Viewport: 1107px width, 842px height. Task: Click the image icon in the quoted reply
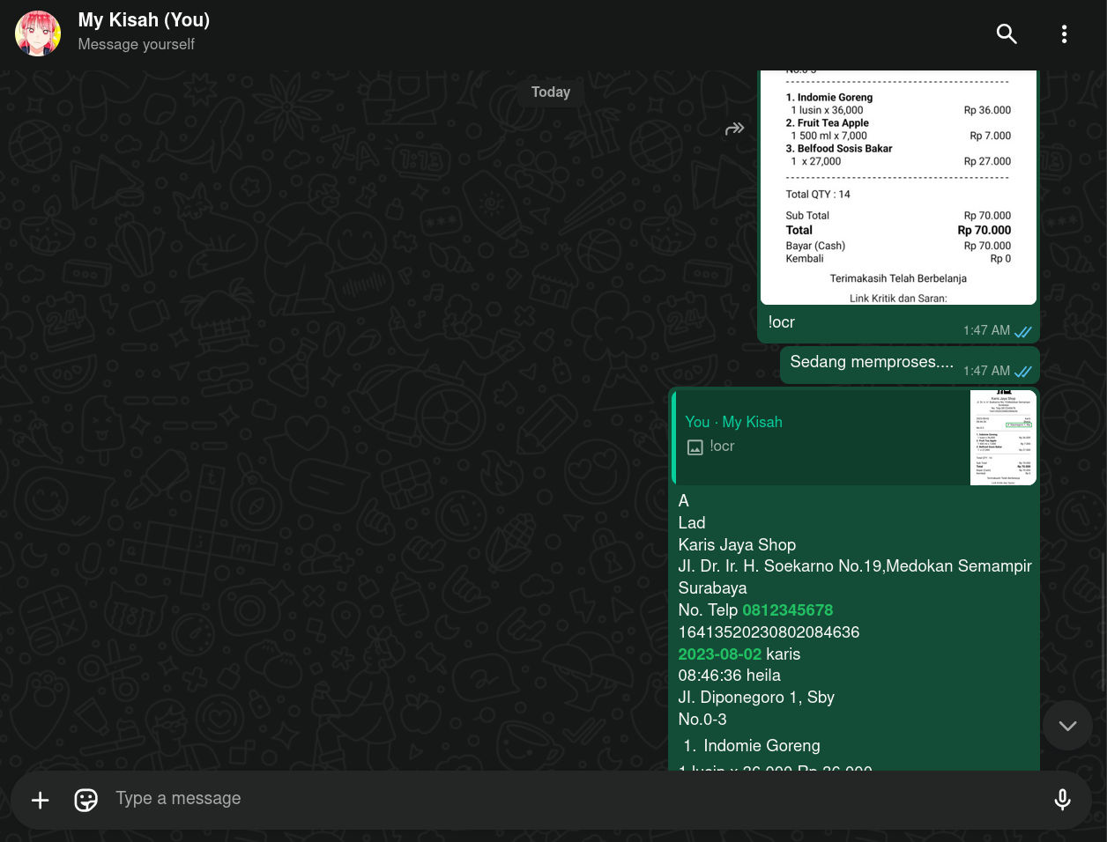click(x=695, y=447)
